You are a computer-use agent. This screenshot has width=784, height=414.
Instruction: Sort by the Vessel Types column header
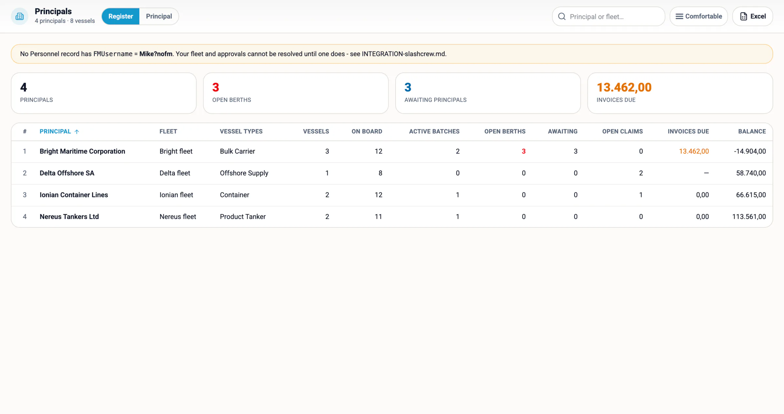pos(241,131)
